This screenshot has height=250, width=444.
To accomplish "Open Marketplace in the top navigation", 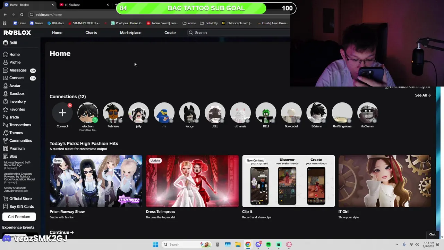I will tap(131, 33).
